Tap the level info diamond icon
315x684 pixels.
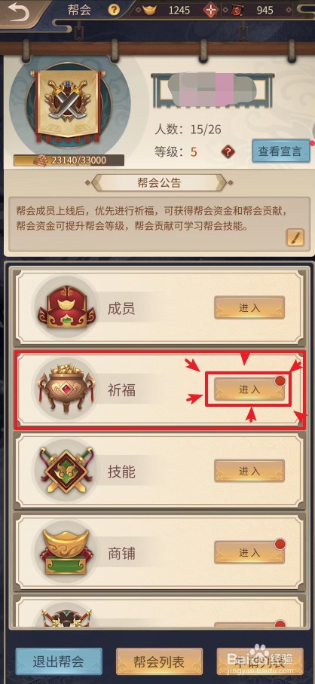pos(228,152)
